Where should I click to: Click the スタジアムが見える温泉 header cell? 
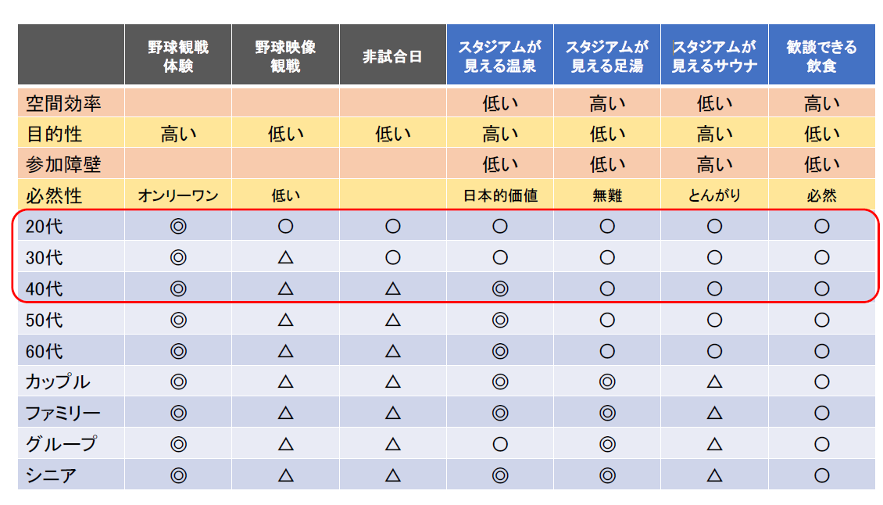pos(500,56)
